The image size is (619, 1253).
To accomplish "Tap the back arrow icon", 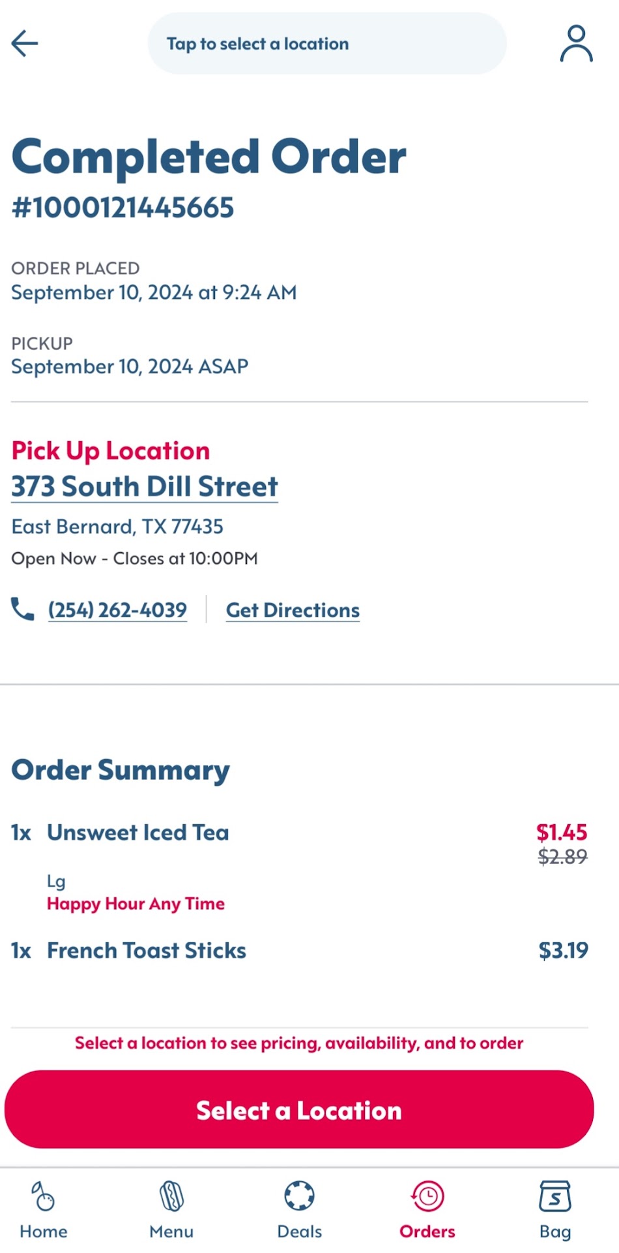I will [25, 44].
